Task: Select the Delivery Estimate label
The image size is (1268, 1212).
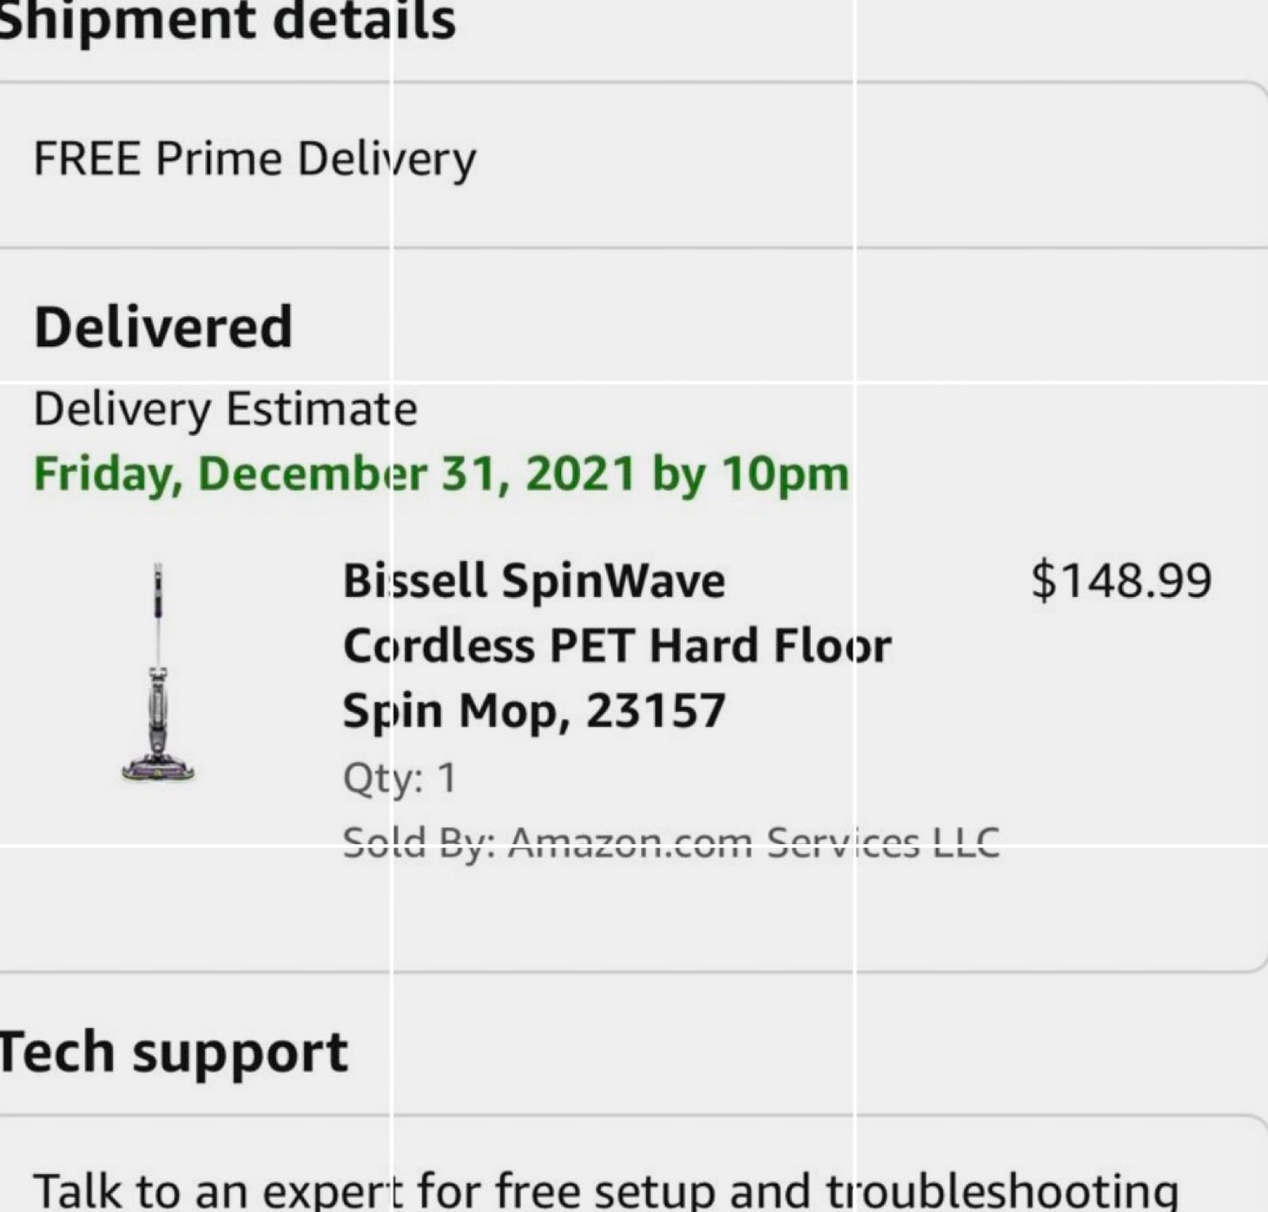Action: (225, 411)
